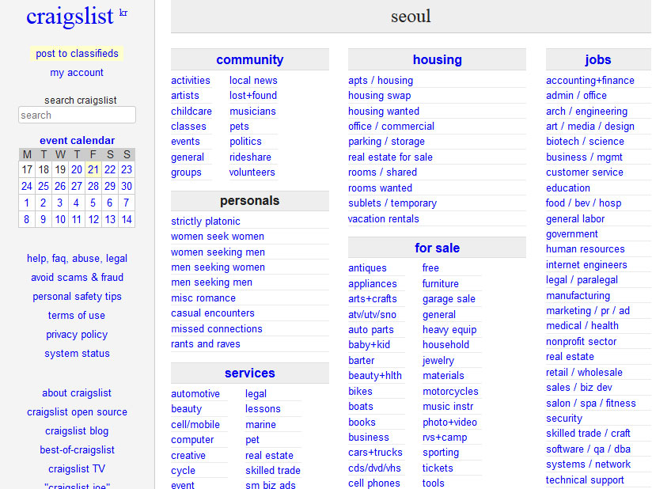Open craigslist open source link
The image size is (652, 489).
77,412
